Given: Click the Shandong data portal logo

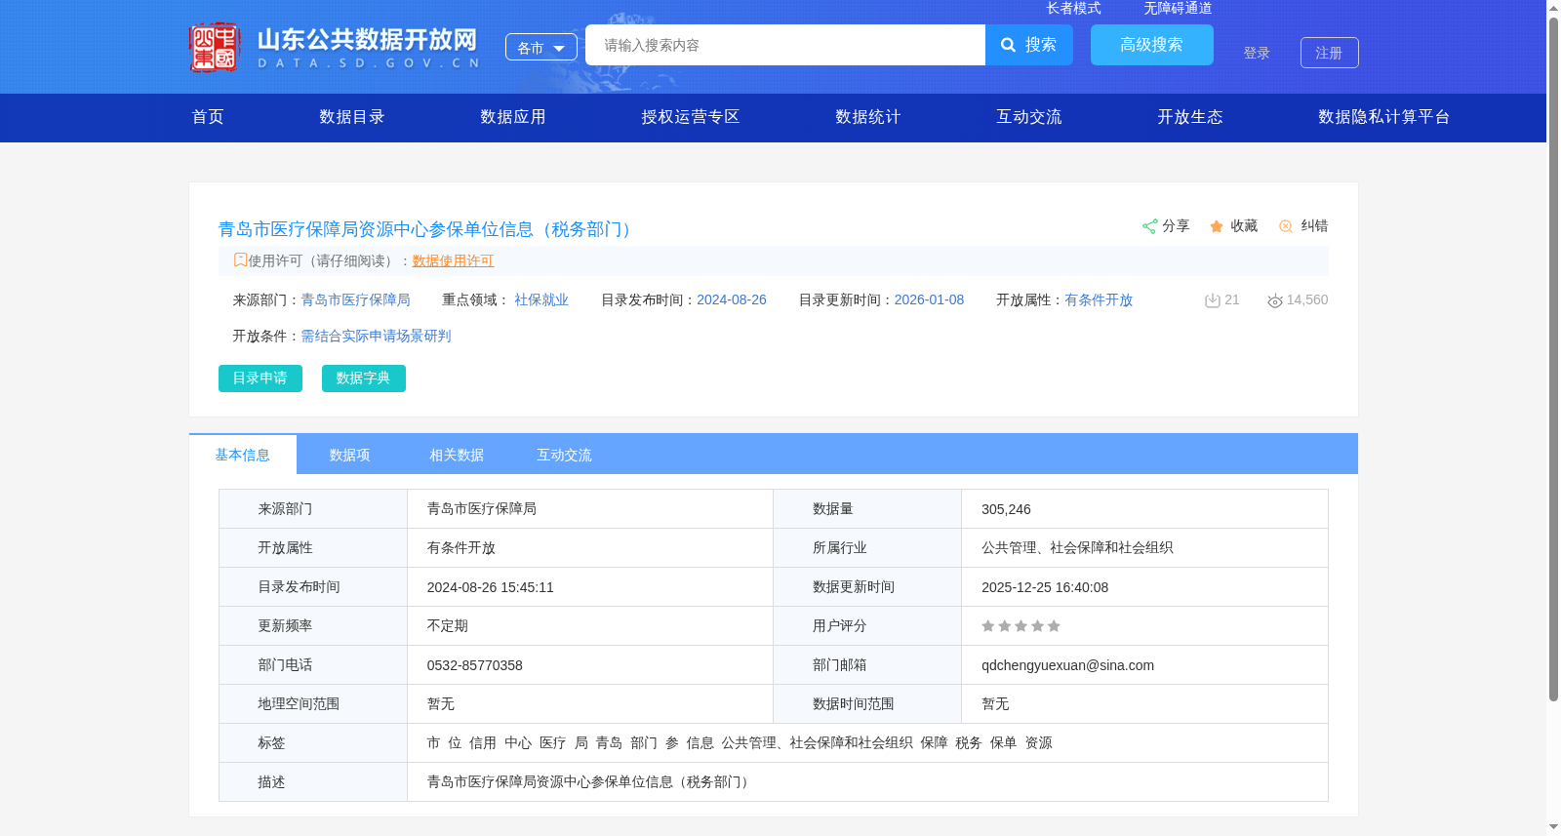Looking at the screenshot, I should [335, 47].
